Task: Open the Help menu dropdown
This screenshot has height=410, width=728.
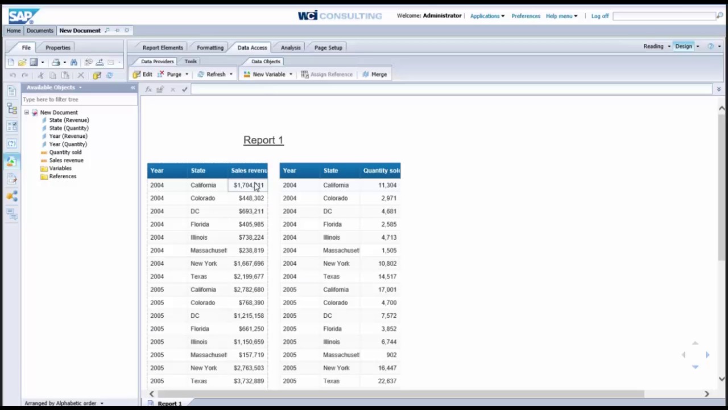Action: pyautogui.click(x=561, y=16)
